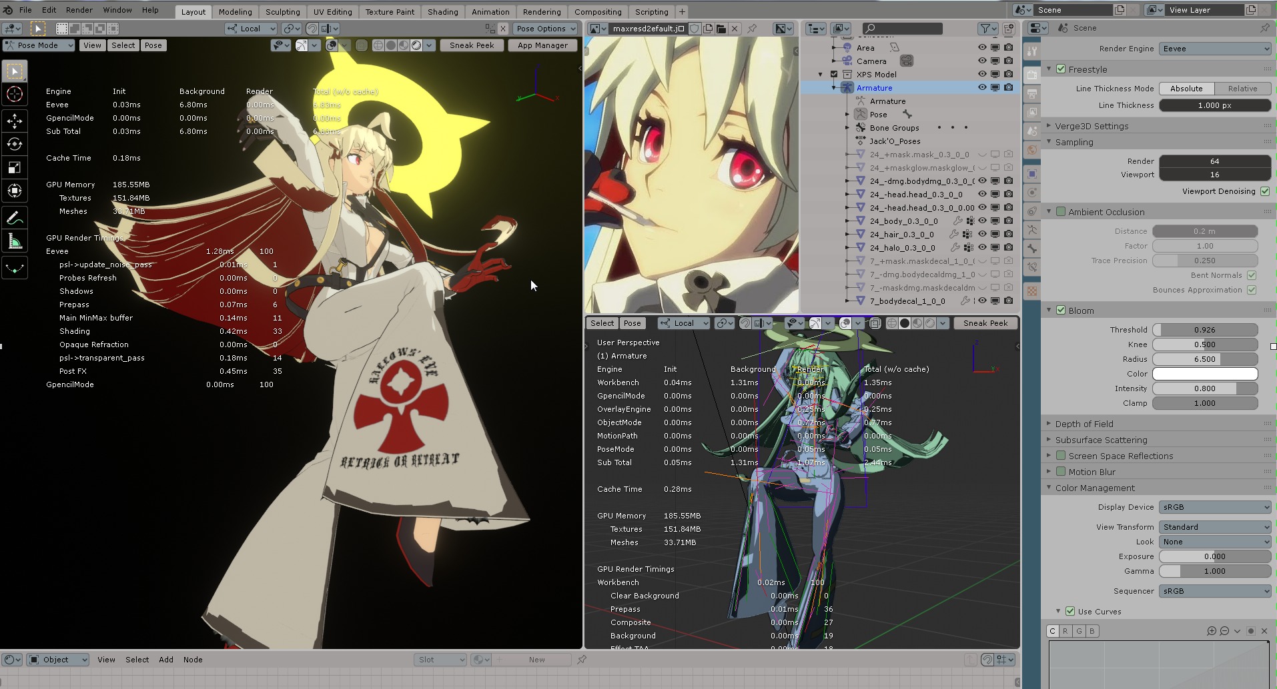
Task: Activate the Move tool
Action: pos(15,121)
